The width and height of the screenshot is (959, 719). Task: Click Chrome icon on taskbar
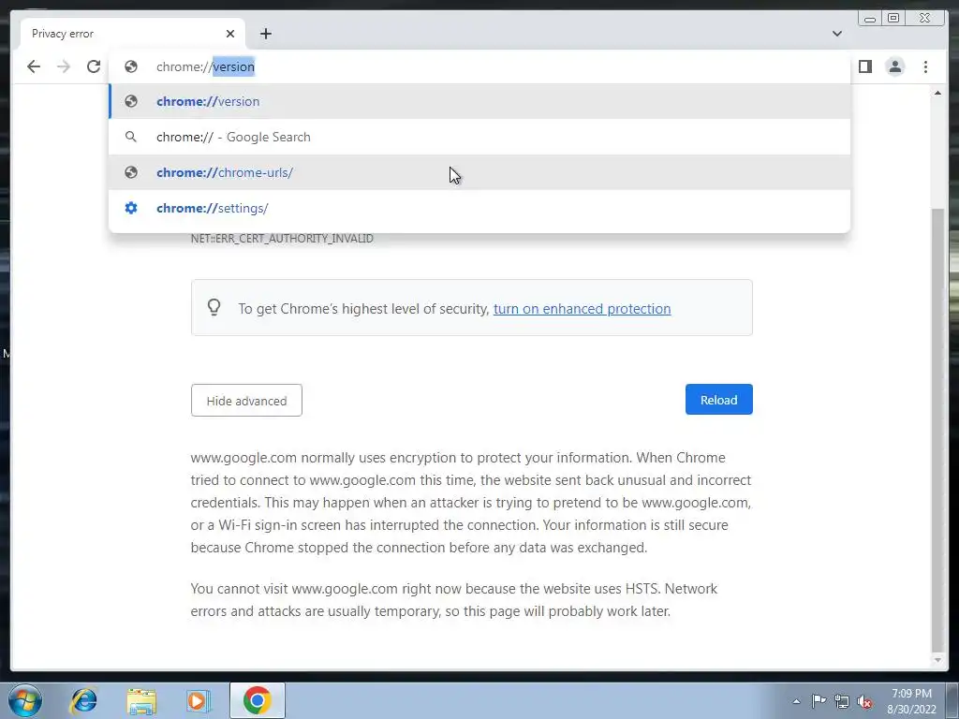point(257,700)
